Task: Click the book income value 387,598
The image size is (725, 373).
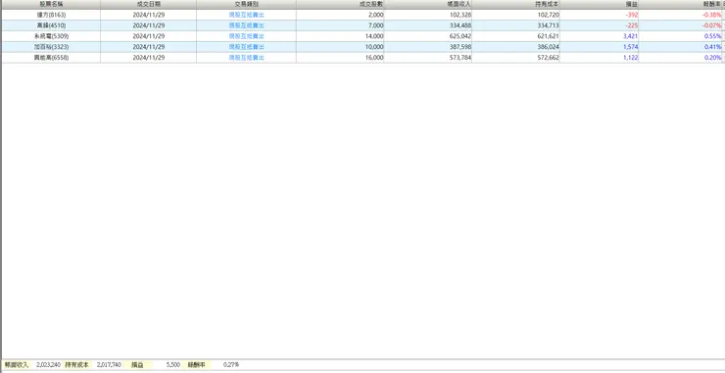Action: 460,47
